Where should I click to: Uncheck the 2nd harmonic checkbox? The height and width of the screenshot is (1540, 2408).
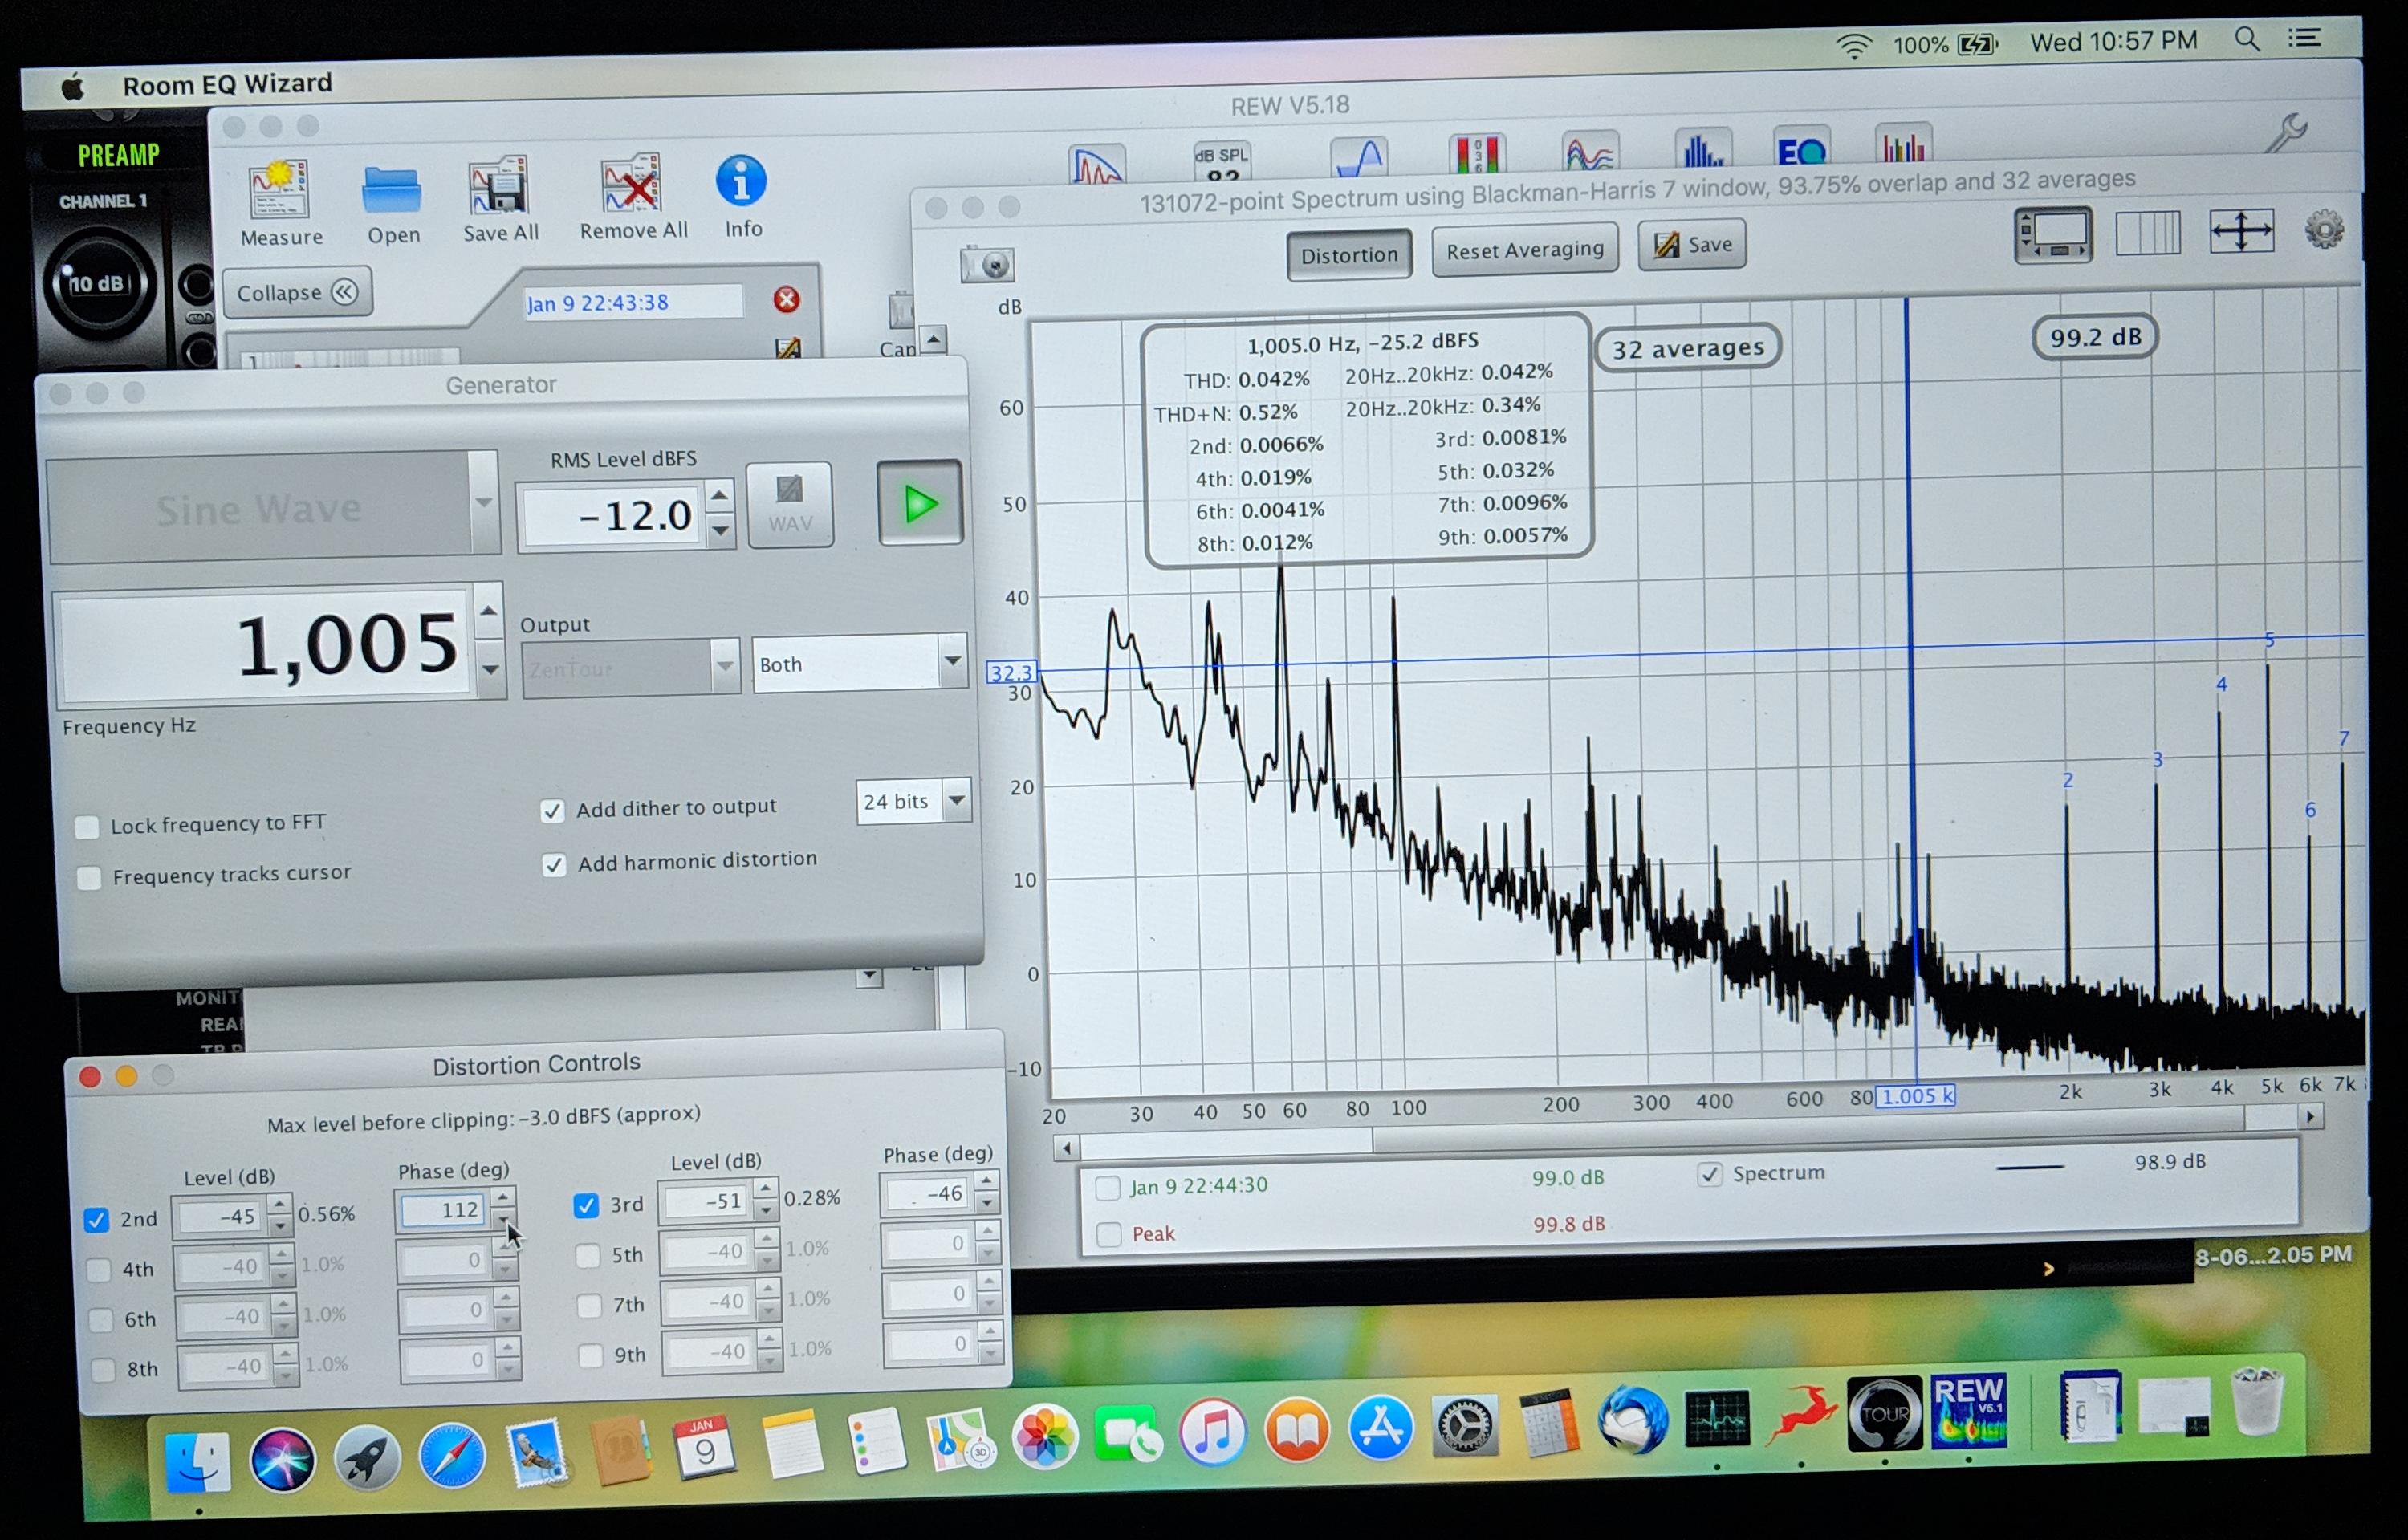click(x=96, y=1219)
